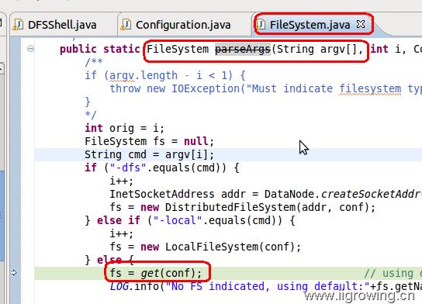Place cursor on 'int orig = i;' line
422x304 pixels.
click(124, 128)
